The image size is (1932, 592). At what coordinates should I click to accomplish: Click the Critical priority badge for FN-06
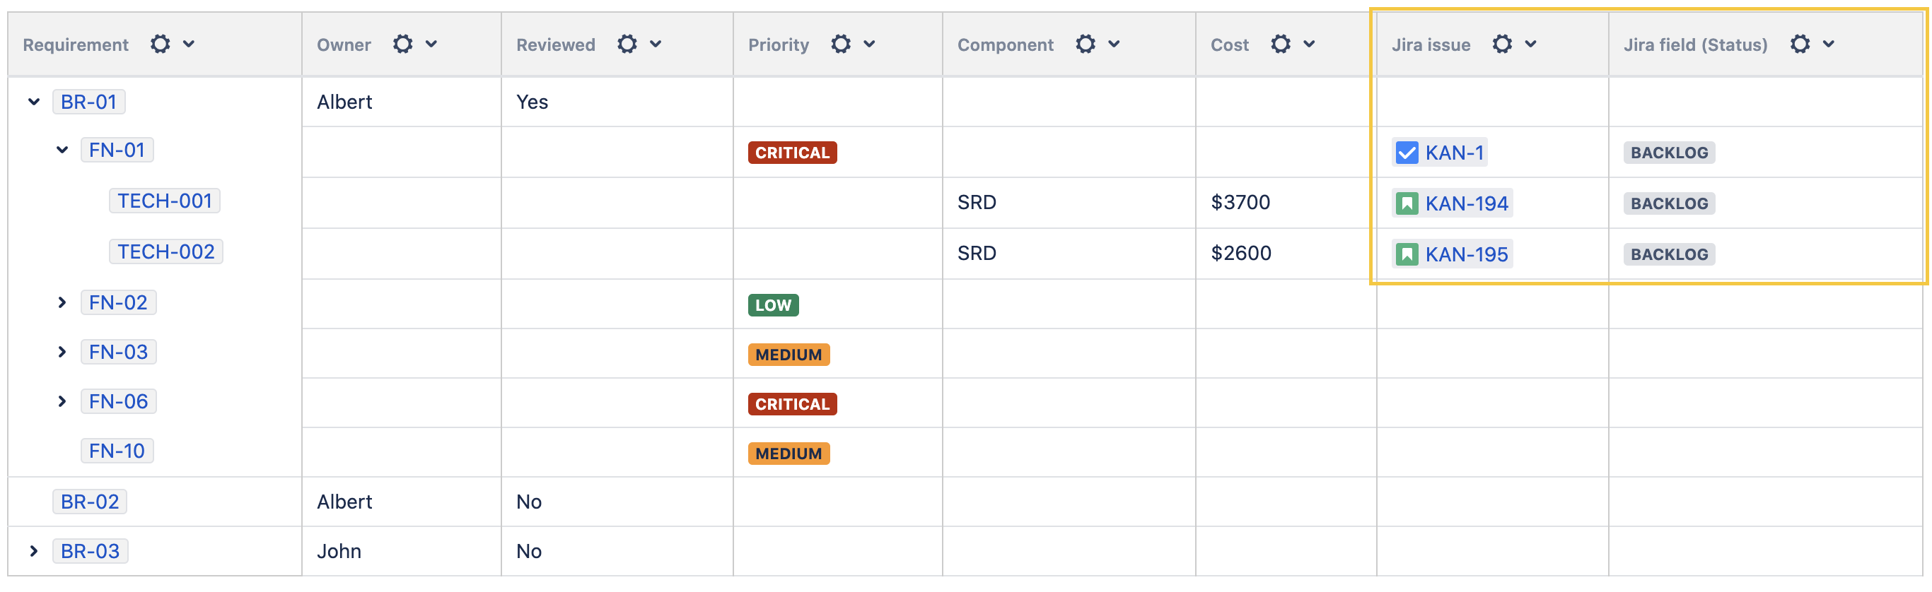(791, 405)
